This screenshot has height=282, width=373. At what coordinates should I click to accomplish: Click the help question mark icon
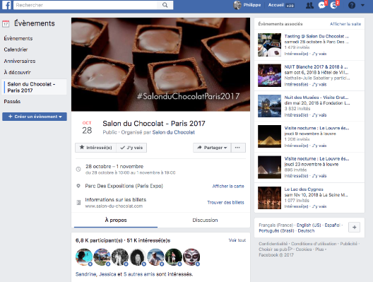pyautogui.click(x=352, y=5)
